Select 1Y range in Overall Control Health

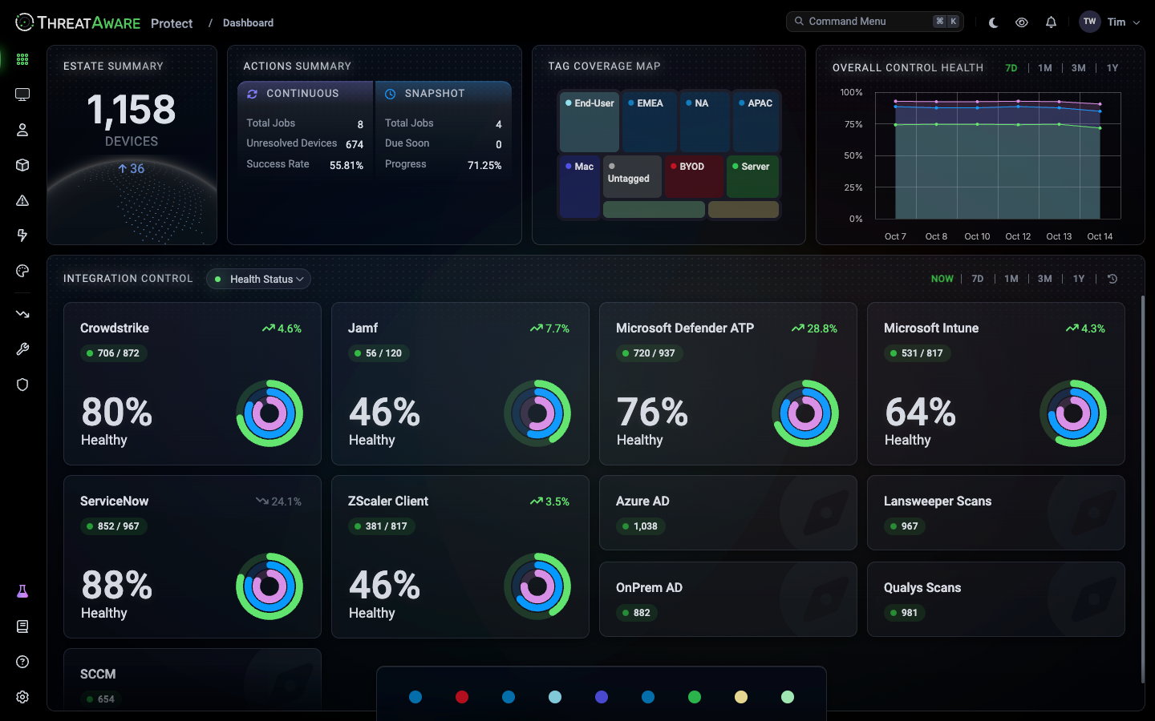click(1112, 68)
